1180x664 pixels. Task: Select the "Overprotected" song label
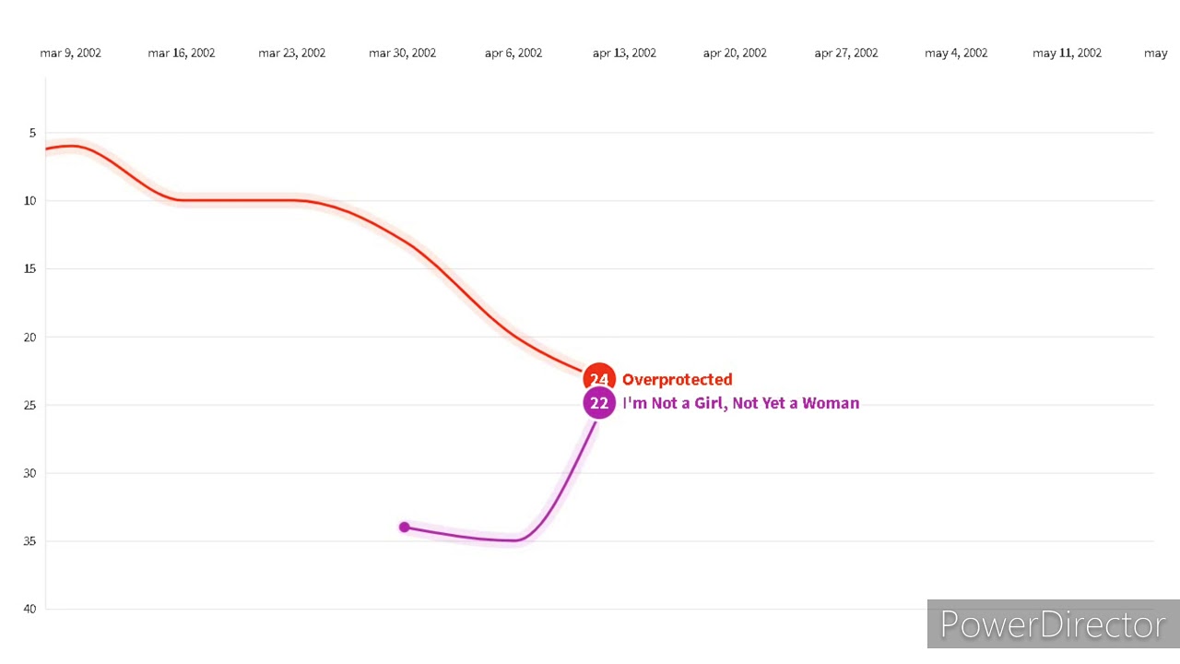677,379
